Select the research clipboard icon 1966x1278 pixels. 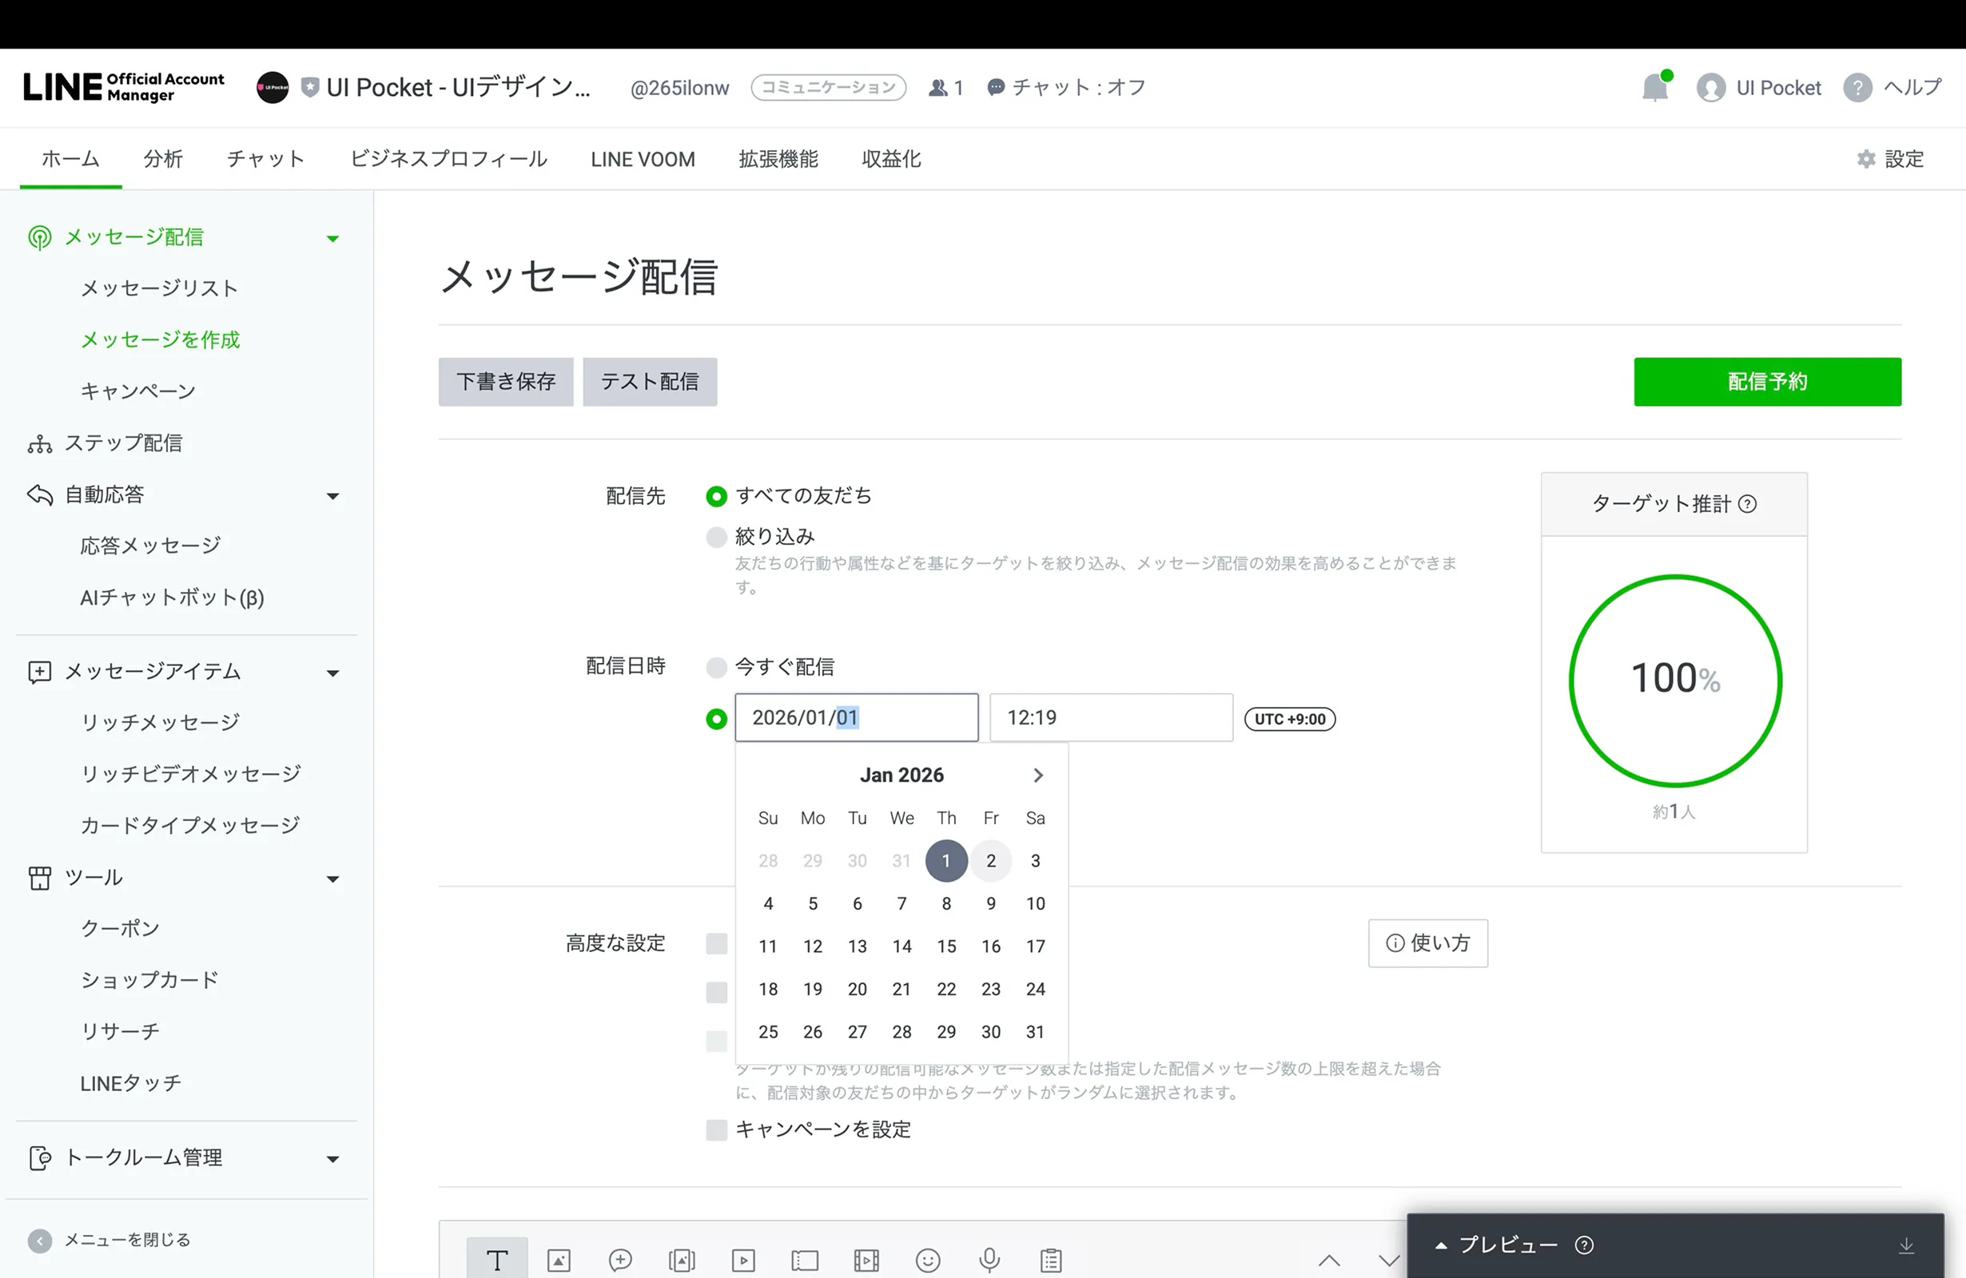[x=1051, y=1260]
